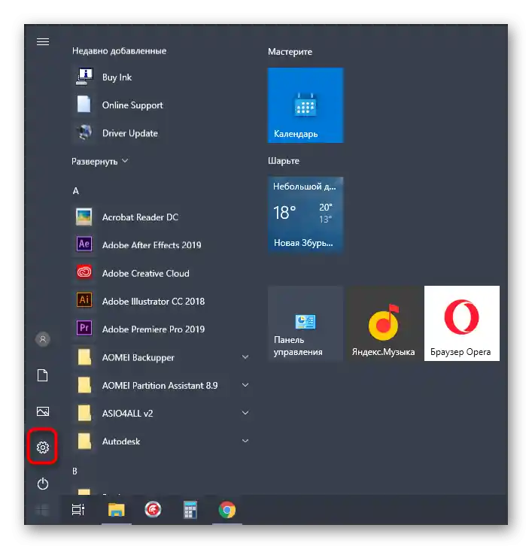Open the red swirl app on taskbar
This screenshot has height=549, width=532.
click(153, 510)
